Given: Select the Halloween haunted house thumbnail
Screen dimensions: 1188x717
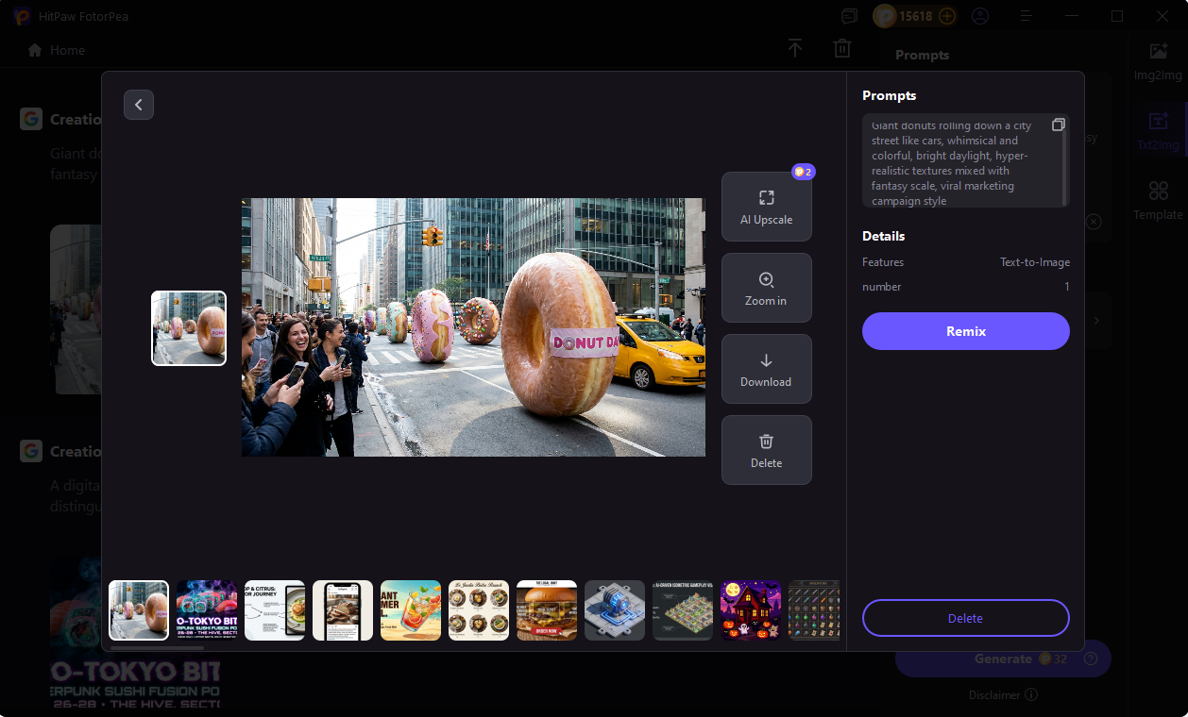Looking at the screenshot, I should 751,610.
